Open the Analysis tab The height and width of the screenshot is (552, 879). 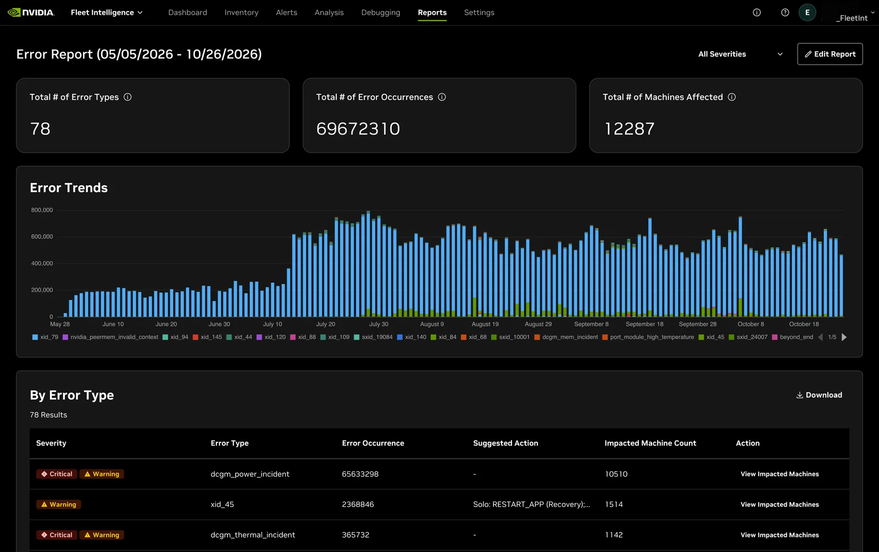coord(329,13)
